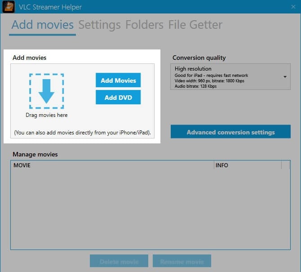Close the VLC Streamer Helper window
The height and width of the screenshot is (272, 301).
tap(293, 7)
